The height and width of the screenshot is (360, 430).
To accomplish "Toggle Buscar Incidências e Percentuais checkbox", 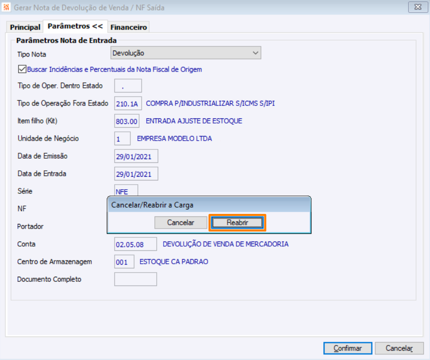I will (x=22, y=69).
